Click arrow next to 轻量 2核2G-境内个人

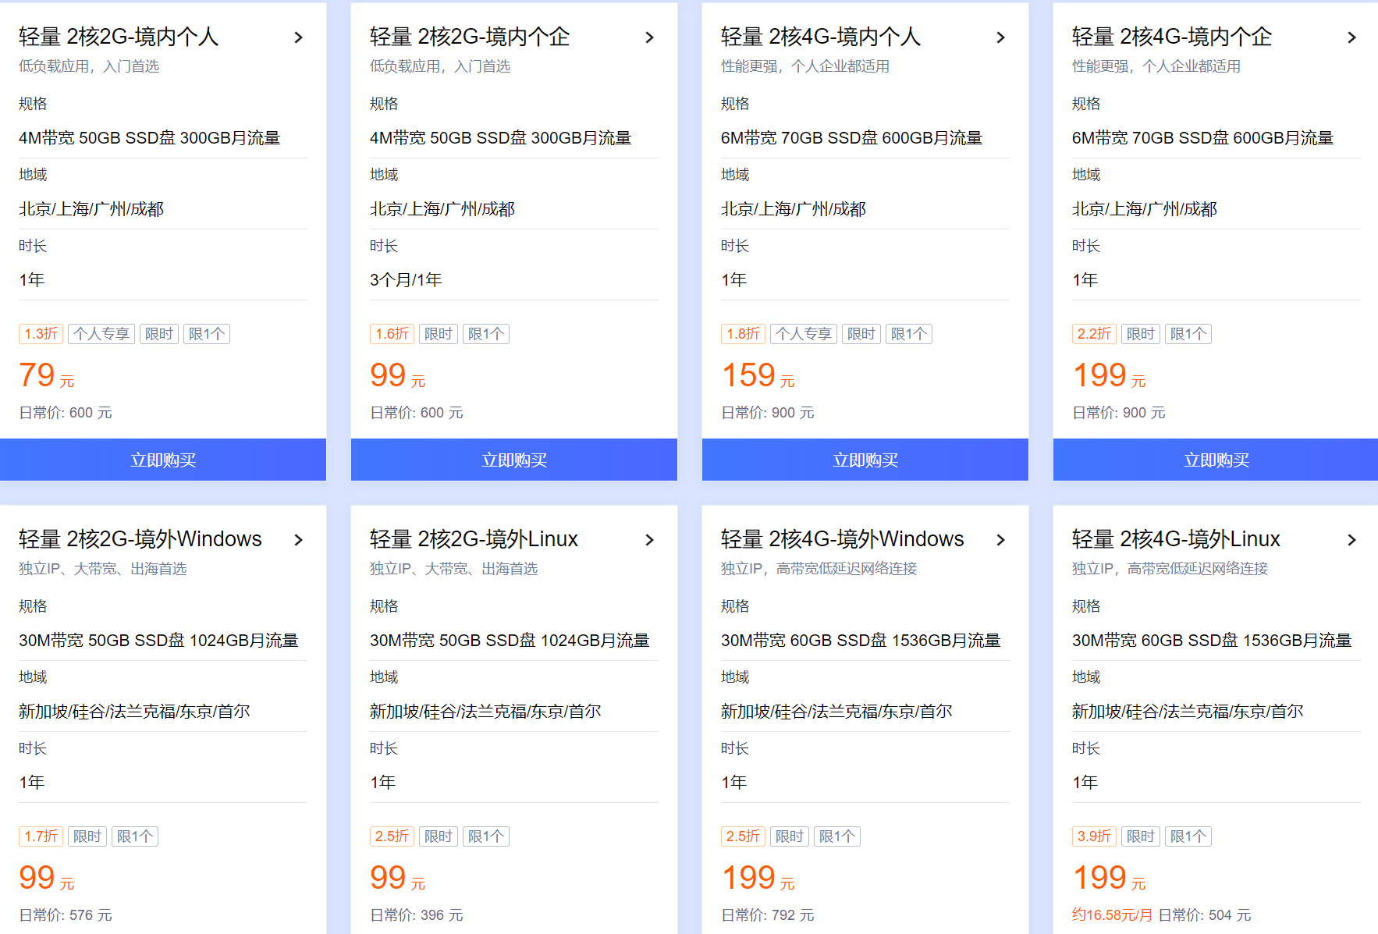pos(298,37)
